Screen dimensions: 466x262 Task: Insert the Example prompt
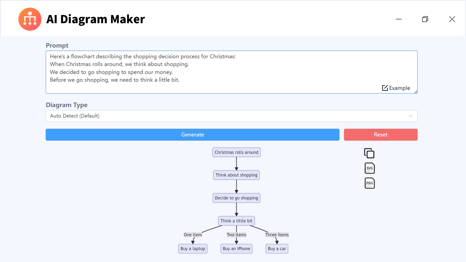[396, 88]
